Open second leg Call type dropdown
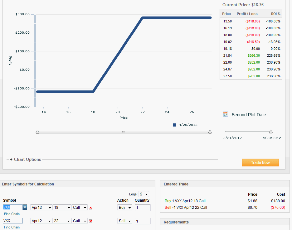This screenshot has width=292, height=230. [x=80, y=221]
